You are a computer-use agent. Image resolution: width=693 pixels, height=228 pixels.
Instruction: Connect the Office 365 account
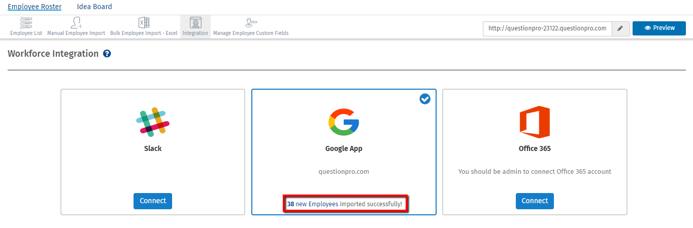click(535, 201)
